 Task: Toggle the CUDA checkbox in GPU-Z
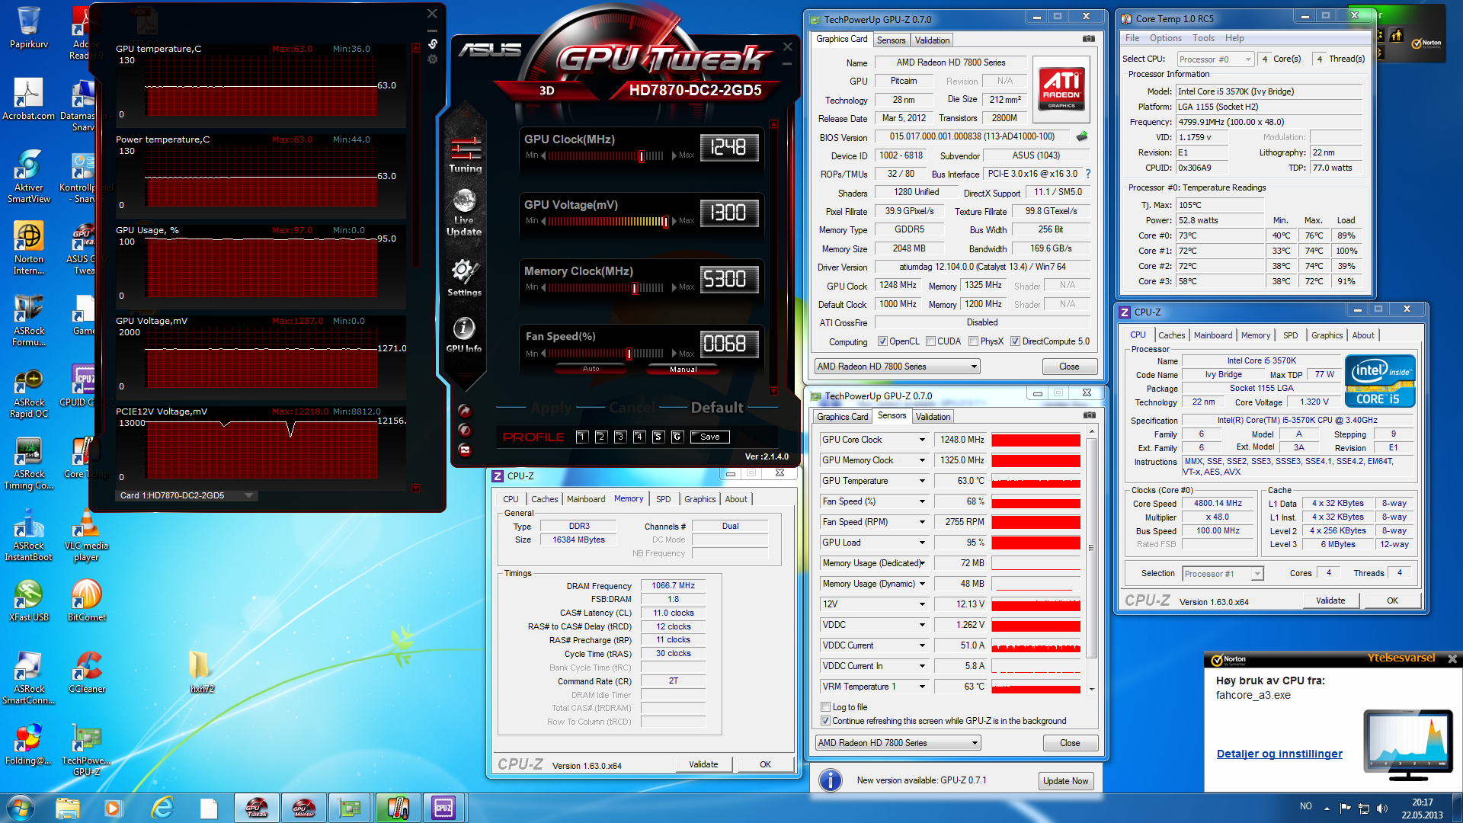[x=930, y=341]
